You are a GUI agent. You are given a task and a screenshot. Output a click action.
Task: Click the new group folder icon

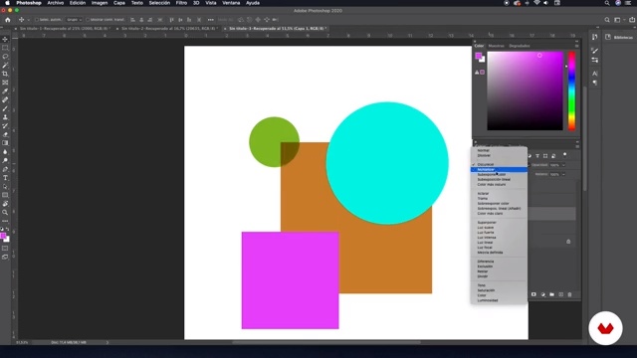tap(551, 294)
